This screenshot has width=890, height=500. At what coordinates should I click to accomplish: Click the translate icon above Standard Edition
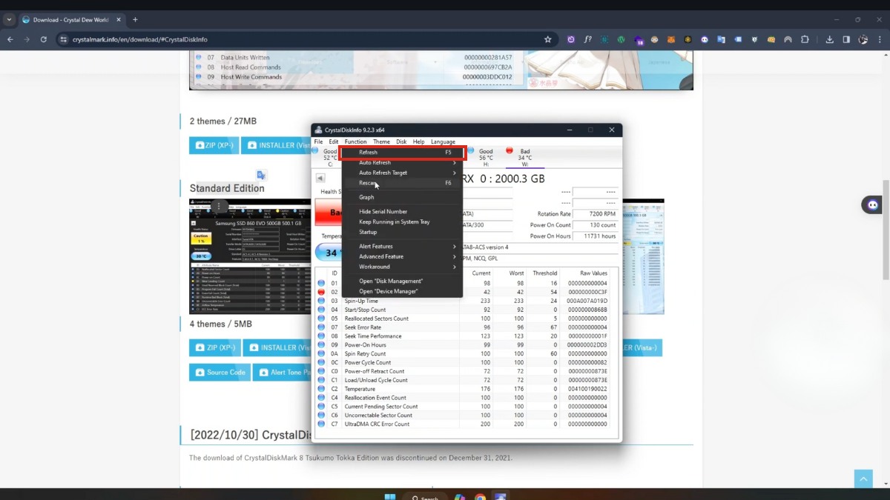[x=261, y=175]
